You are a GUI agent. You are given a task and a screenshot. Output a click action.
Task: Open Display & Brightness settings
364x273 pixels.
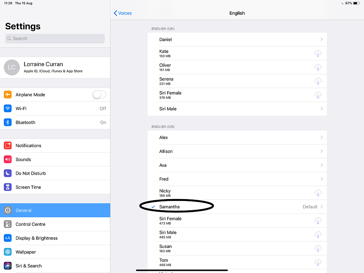point(55,238)
